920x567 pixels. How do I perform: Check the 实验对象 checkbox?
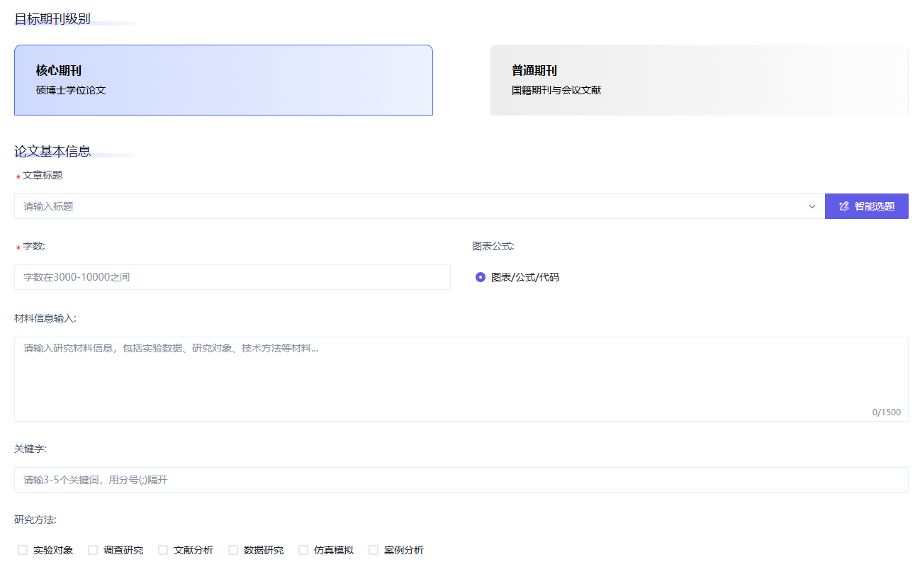click(x=23, y=550)
